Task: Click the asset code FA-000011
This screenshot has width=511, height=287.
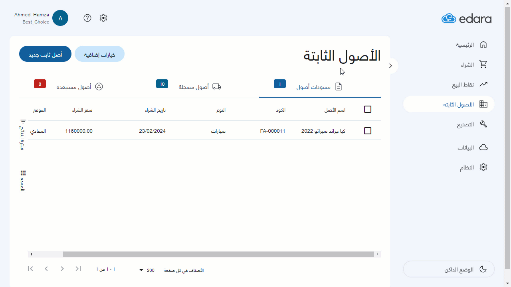Action: (x=273, y=131)
